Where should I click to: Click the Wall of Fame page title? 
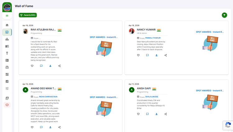24,6
